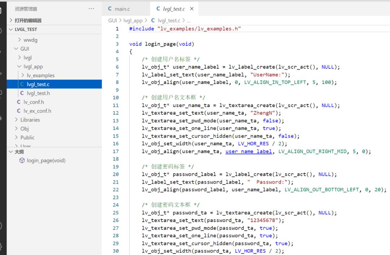The height and width of the screenshot is (255, 390).
Task: Expand the Libraries folder
Action: pyautogui.click(x=16, y=120)
